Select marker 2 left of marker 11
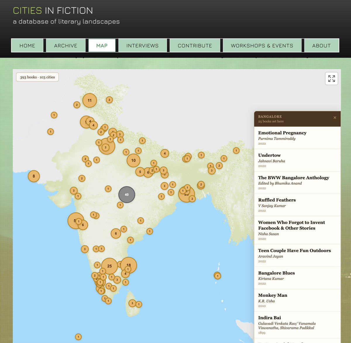The width and height of the screenshot is (351, 343). pyautogui.click(x=77, y=105)
